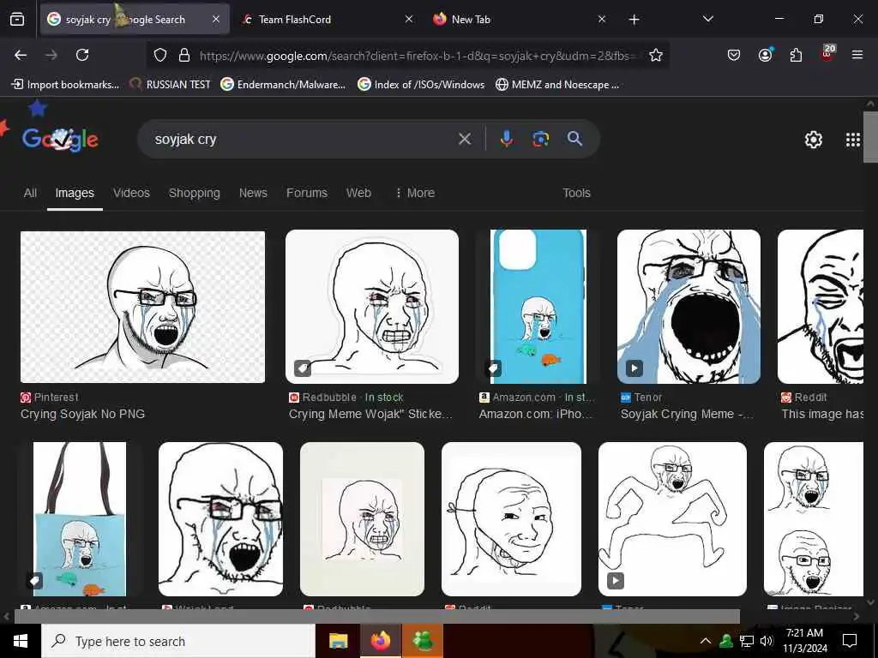Screen dimensions: 878x658
Task: Show hidden system tray icons
Action: point(706,641)
